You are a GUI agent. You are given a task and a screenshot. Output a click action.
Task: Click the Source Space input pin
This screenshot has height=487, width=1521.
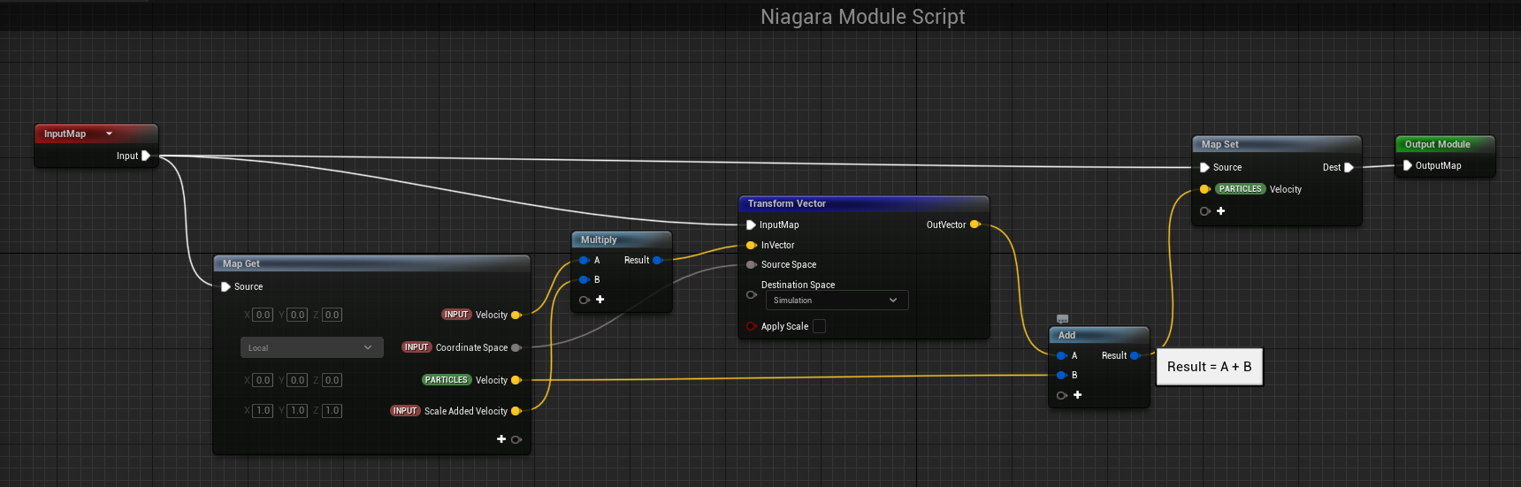pyautogui.click(x=751, y=264)
